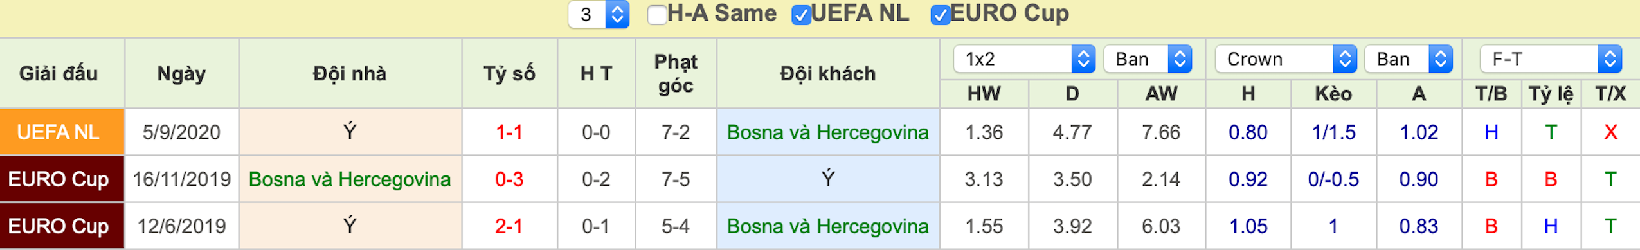Click the EURO Cup label dated 16/11/2019

[59, 179]
